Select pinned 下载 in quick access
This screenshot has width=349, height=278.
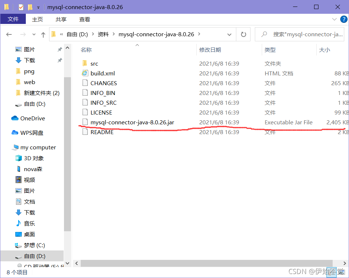pos(29,60)
